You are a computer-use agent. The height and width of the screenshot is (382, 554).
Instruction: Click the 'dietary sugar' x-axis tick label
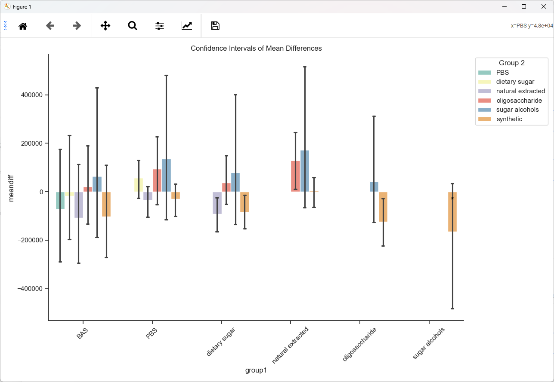[221, 341]
